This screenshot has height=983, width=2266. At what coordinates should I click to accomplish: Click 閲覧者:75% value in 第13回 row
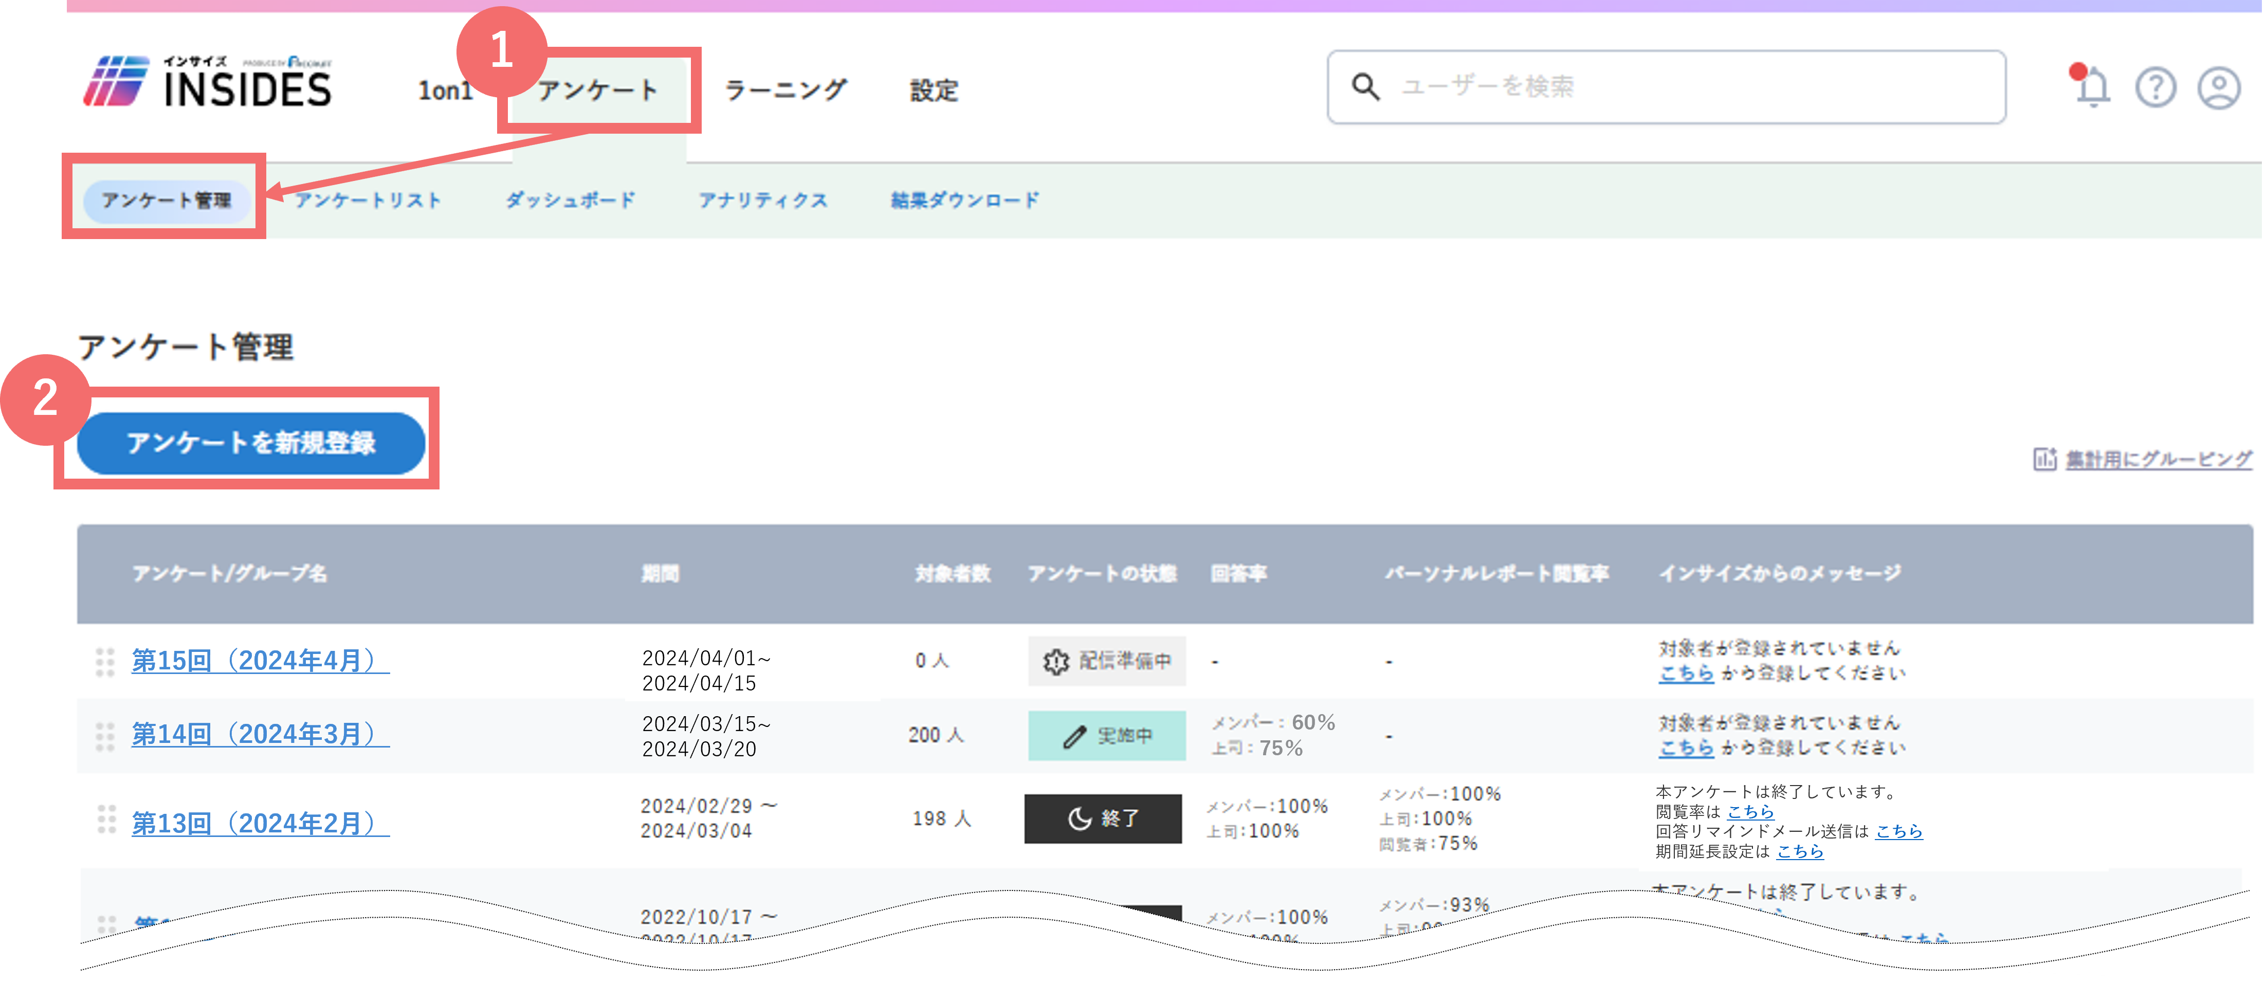pos(1429,843)
